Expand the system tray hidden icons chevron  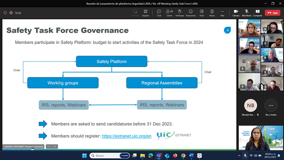239,156
